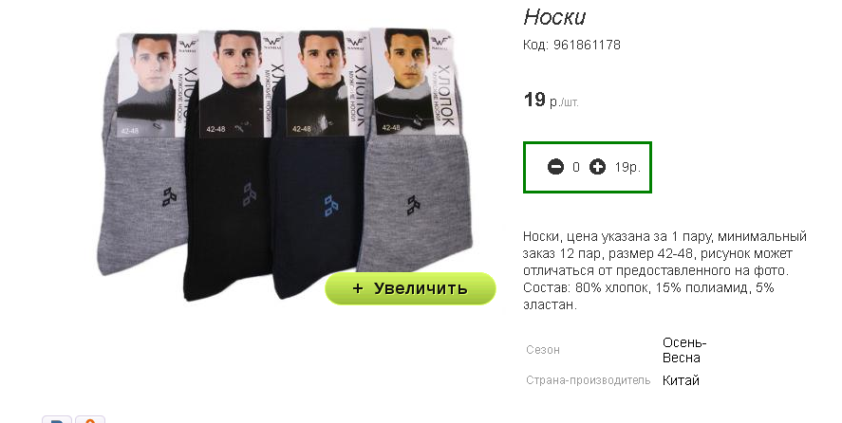
Task: Click the Увеличить enlarge button
Action: [410, 288]
